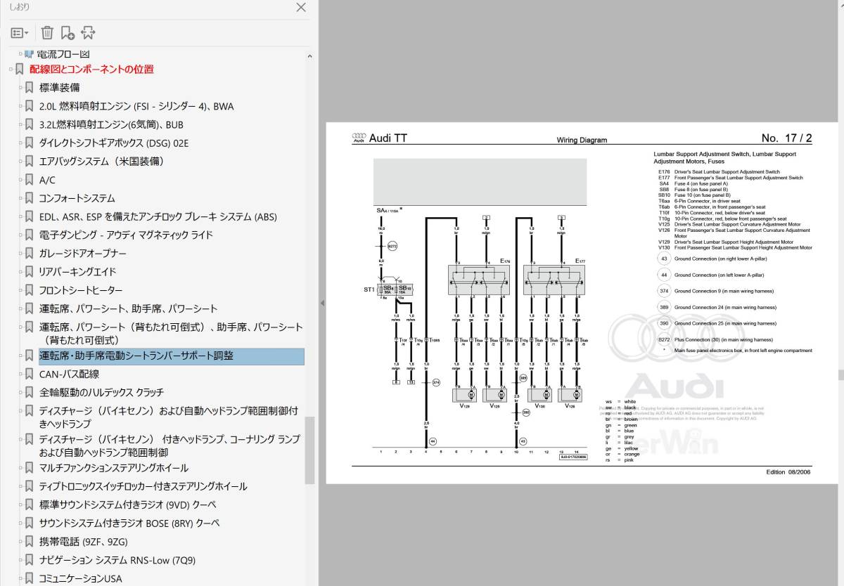844x586 pixels.
Task: Select the red 配線図とコンポーネントの位置 bookmark
Action: pyautogui.click(x=91, y=69)
